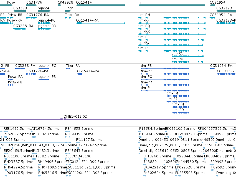Screen dimensions: 236x177
Task: Select the tim-PO protein label
Action: pyautogui.click(x=178, y=110)
